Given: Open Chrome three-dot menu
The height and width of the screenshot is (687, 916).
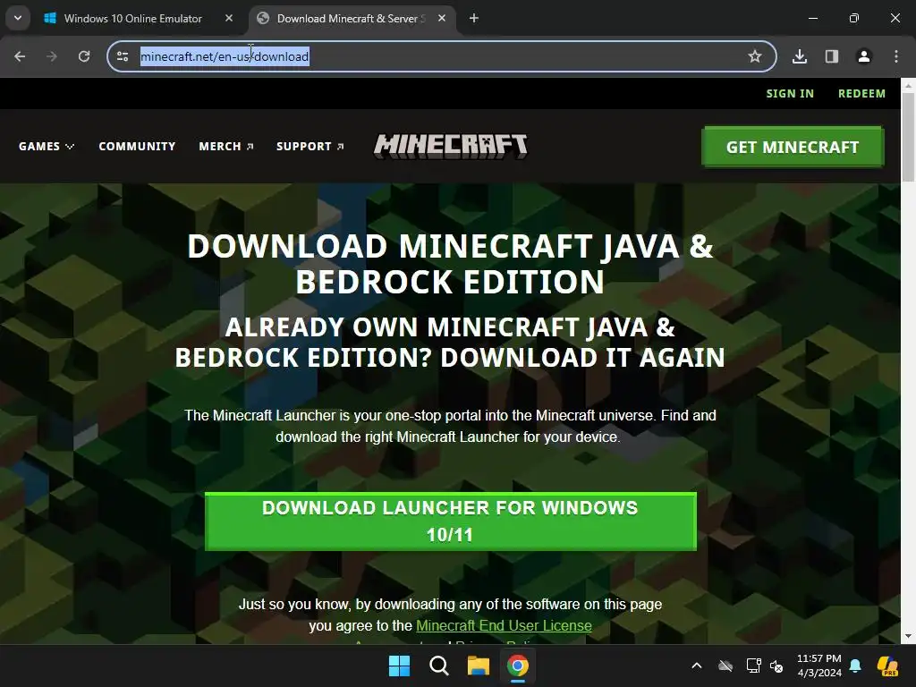Looking at the screenshot, I should [x=896, y=56].
